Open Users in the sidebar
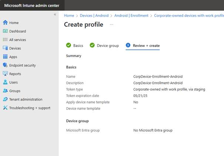224x156 pixels. pyautogui.click(x=13, y=82)
